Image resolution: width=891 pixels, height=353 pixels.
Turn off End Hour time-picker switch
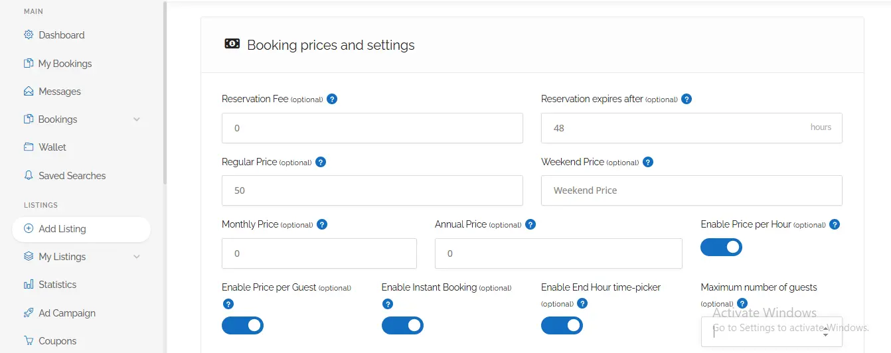click(562, 325)
